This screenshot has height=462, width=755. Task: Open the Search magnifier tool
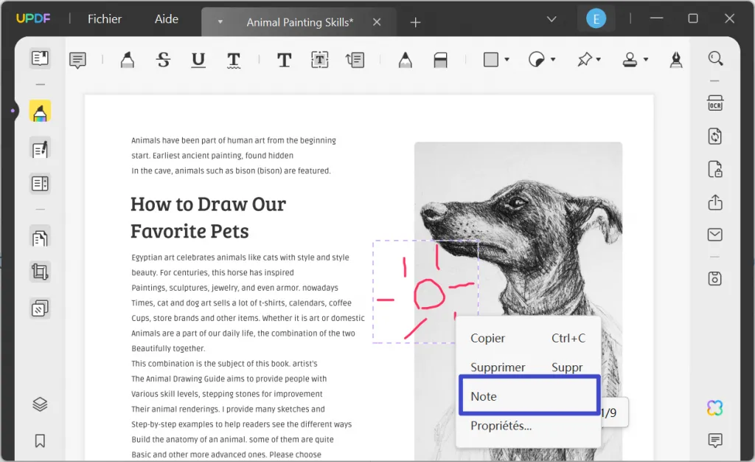coord(714,58)
